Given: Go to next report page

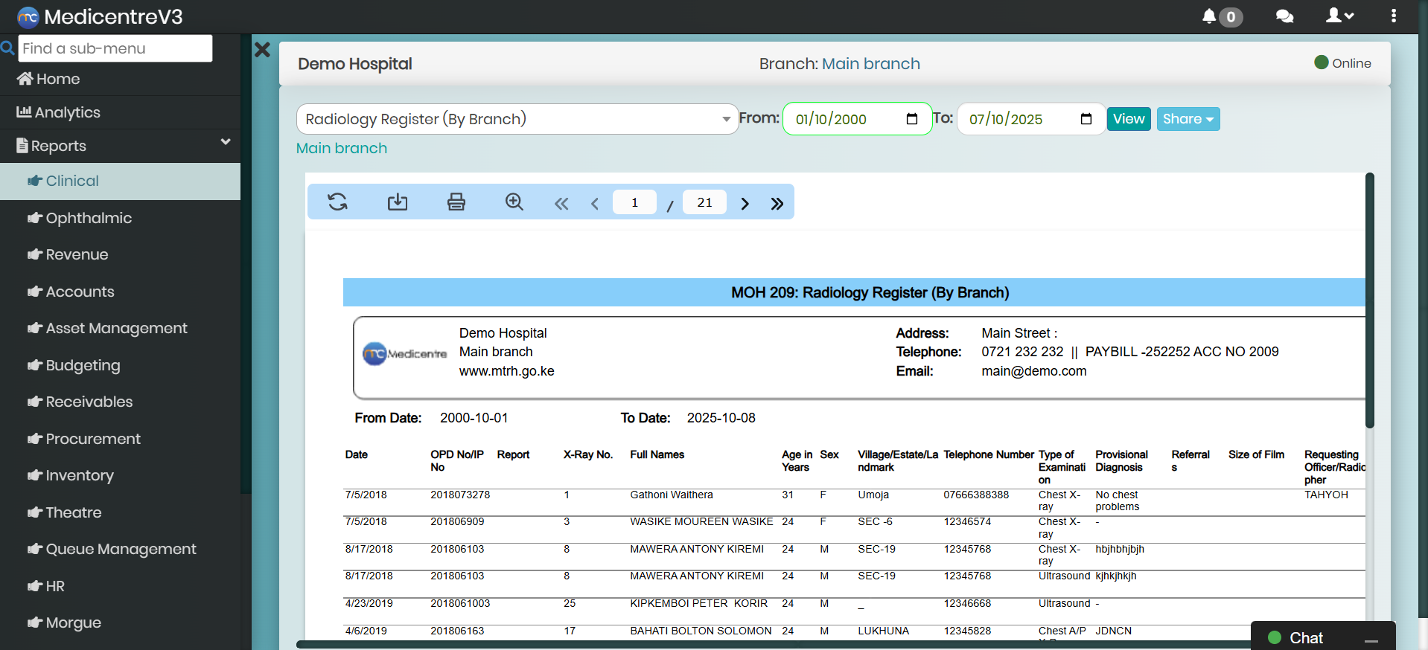Looking at the screenshot, I should (745, 204).
